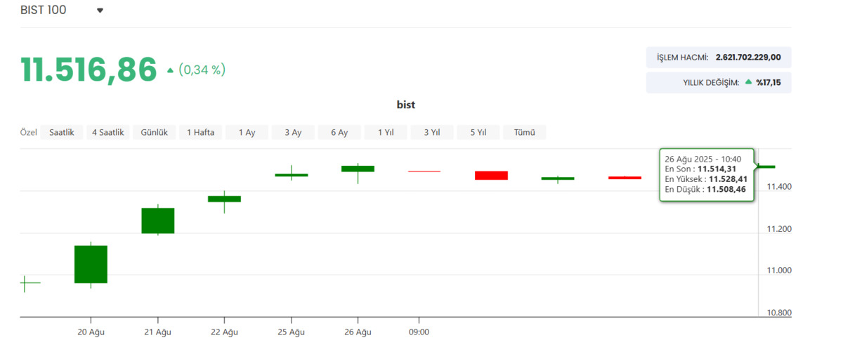The width and height of the screenshot is (843, 352).
Task: Click the (0,34 %) change percentage
Action: click(202, 70)
